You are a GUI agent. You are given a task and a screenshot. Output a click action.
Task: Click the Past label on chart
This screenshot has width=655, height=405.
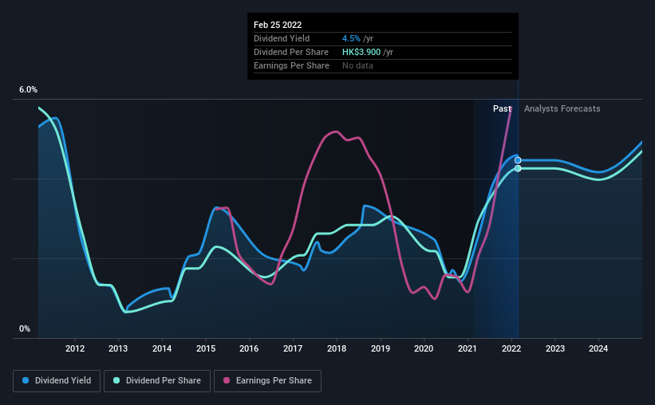(502, 108)
